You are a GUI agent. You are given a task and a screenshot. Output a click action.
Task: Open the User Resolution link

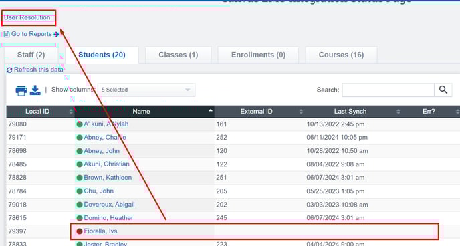tap(27, 17)
